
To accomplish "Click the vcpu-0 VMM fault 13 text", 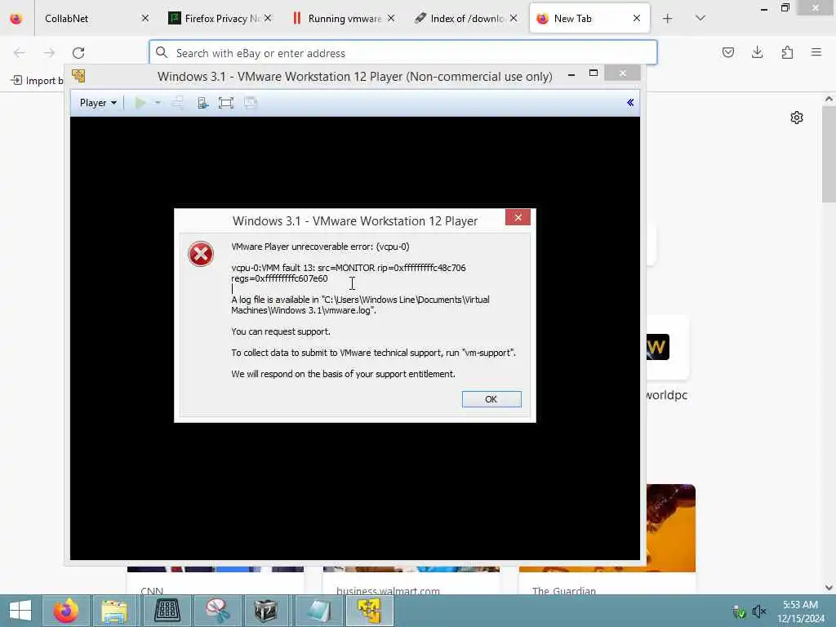I will point(349,273).
